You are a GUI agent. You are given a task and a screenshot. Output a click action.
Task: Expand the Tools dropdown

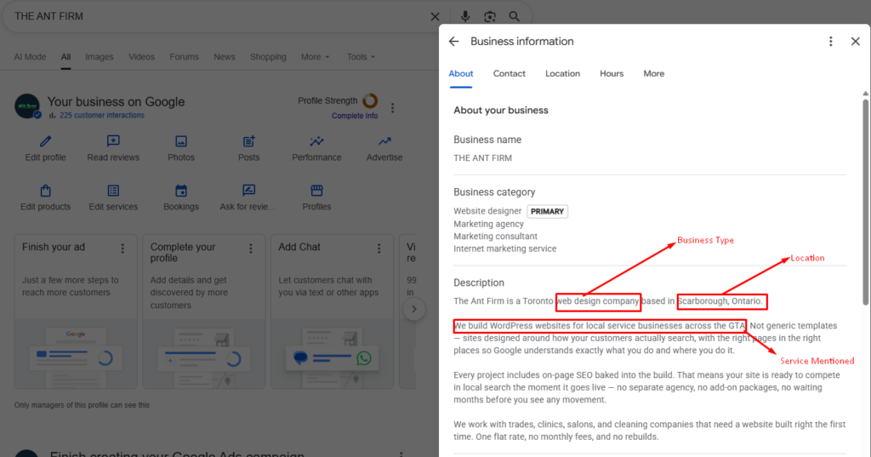pos(361,57)
